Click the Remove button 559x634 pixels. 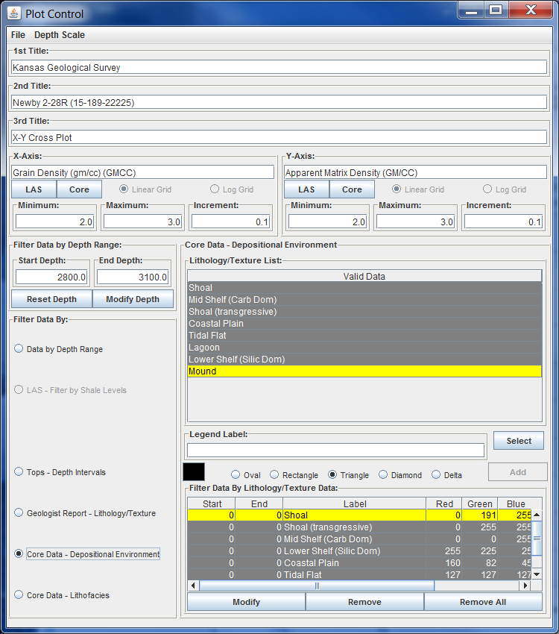(364, 602)
